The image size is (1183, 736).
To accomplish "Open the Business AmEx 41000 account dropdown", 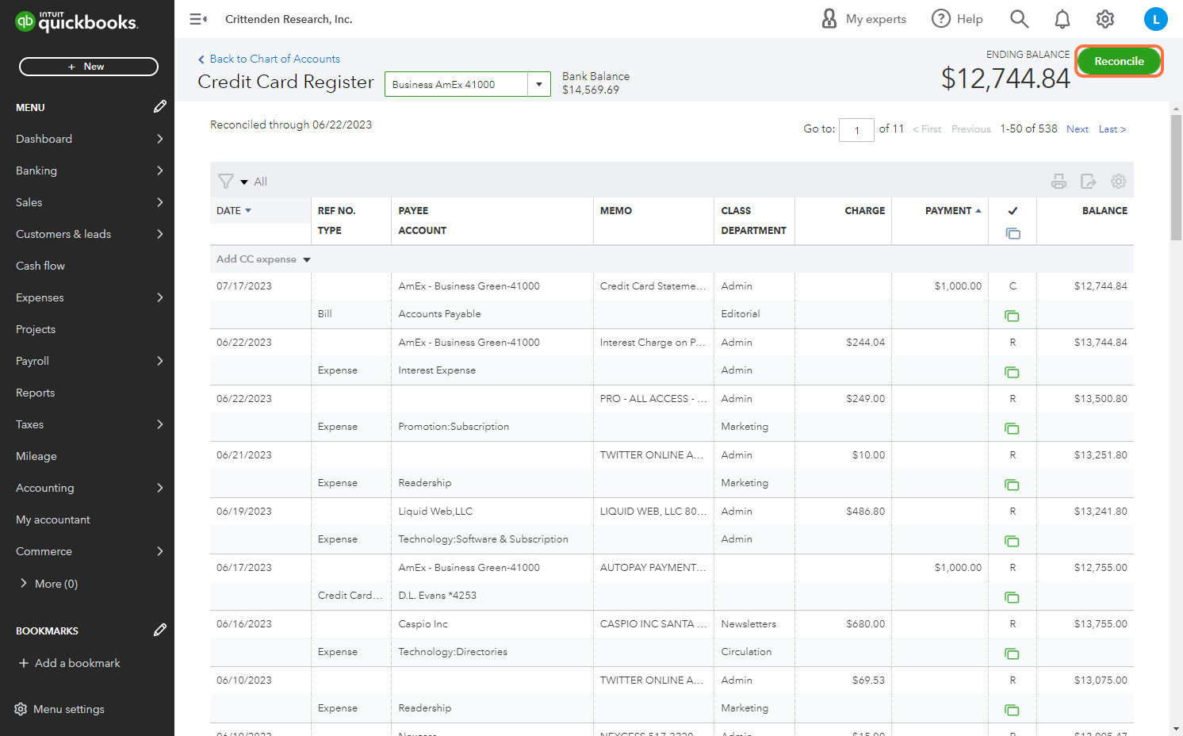I will pyautogui.click(x=539, y=84).
